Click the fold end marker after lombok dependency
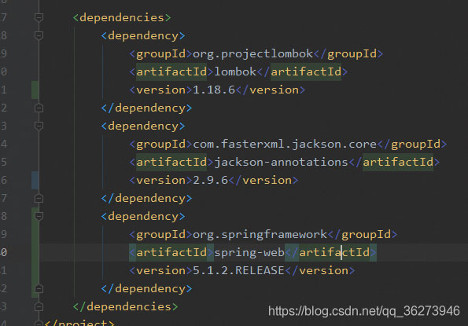The height and width of the screenshot is (326, 468). click(39, 108)
